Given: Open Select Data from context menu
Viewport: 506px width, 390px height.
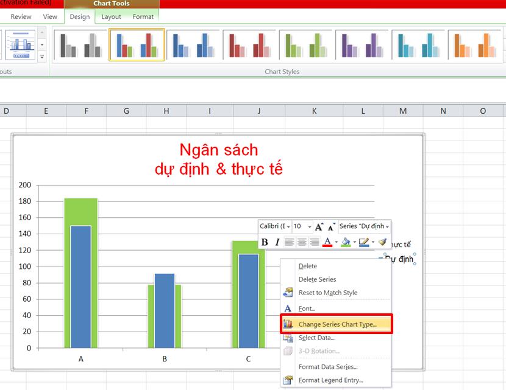Looking at the screenshot, I should (336, 338).
